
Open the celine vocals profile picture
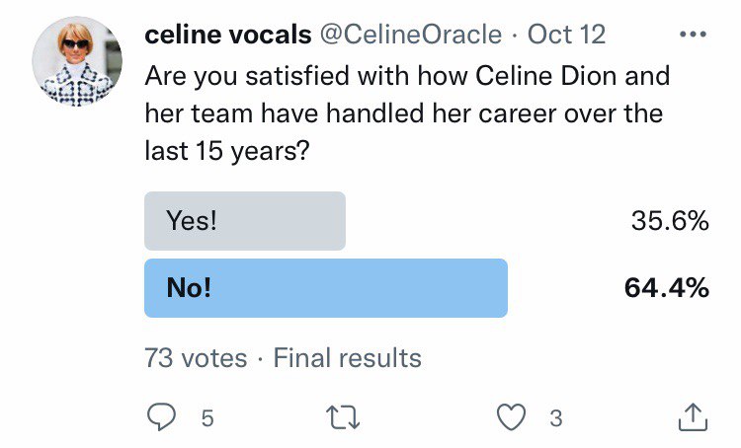click(78, 60)
